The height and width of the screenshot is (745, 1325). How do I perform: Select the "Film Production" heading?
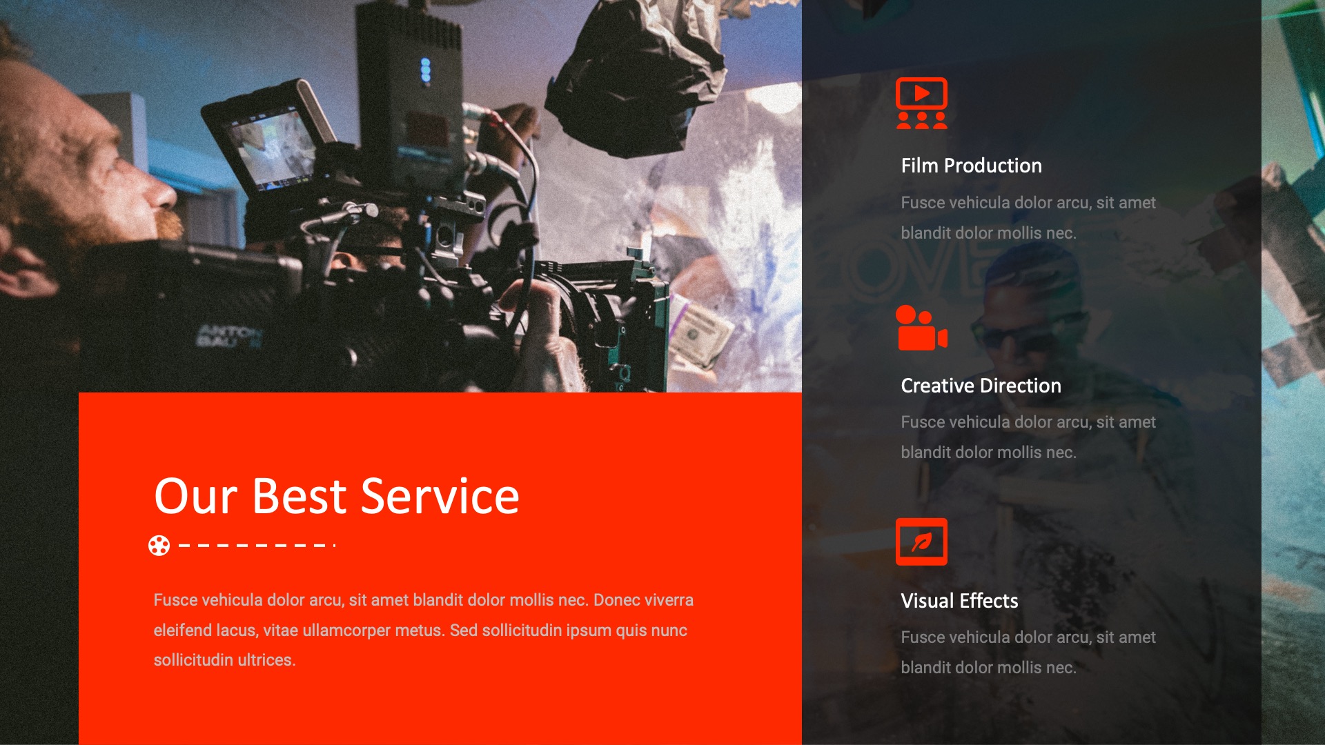coord(971,166)
